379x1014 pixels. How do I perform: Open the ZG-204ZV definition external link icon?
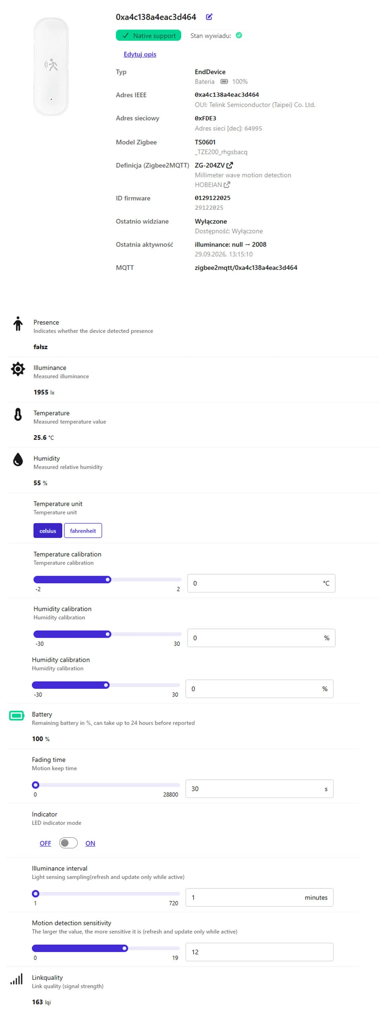point(230,165)
